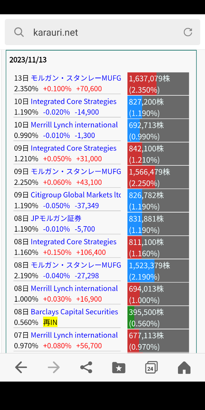The image size is (205, 410).
Task: Open the 10日 Merrill Lynch international link
Action: click(73, 125)
